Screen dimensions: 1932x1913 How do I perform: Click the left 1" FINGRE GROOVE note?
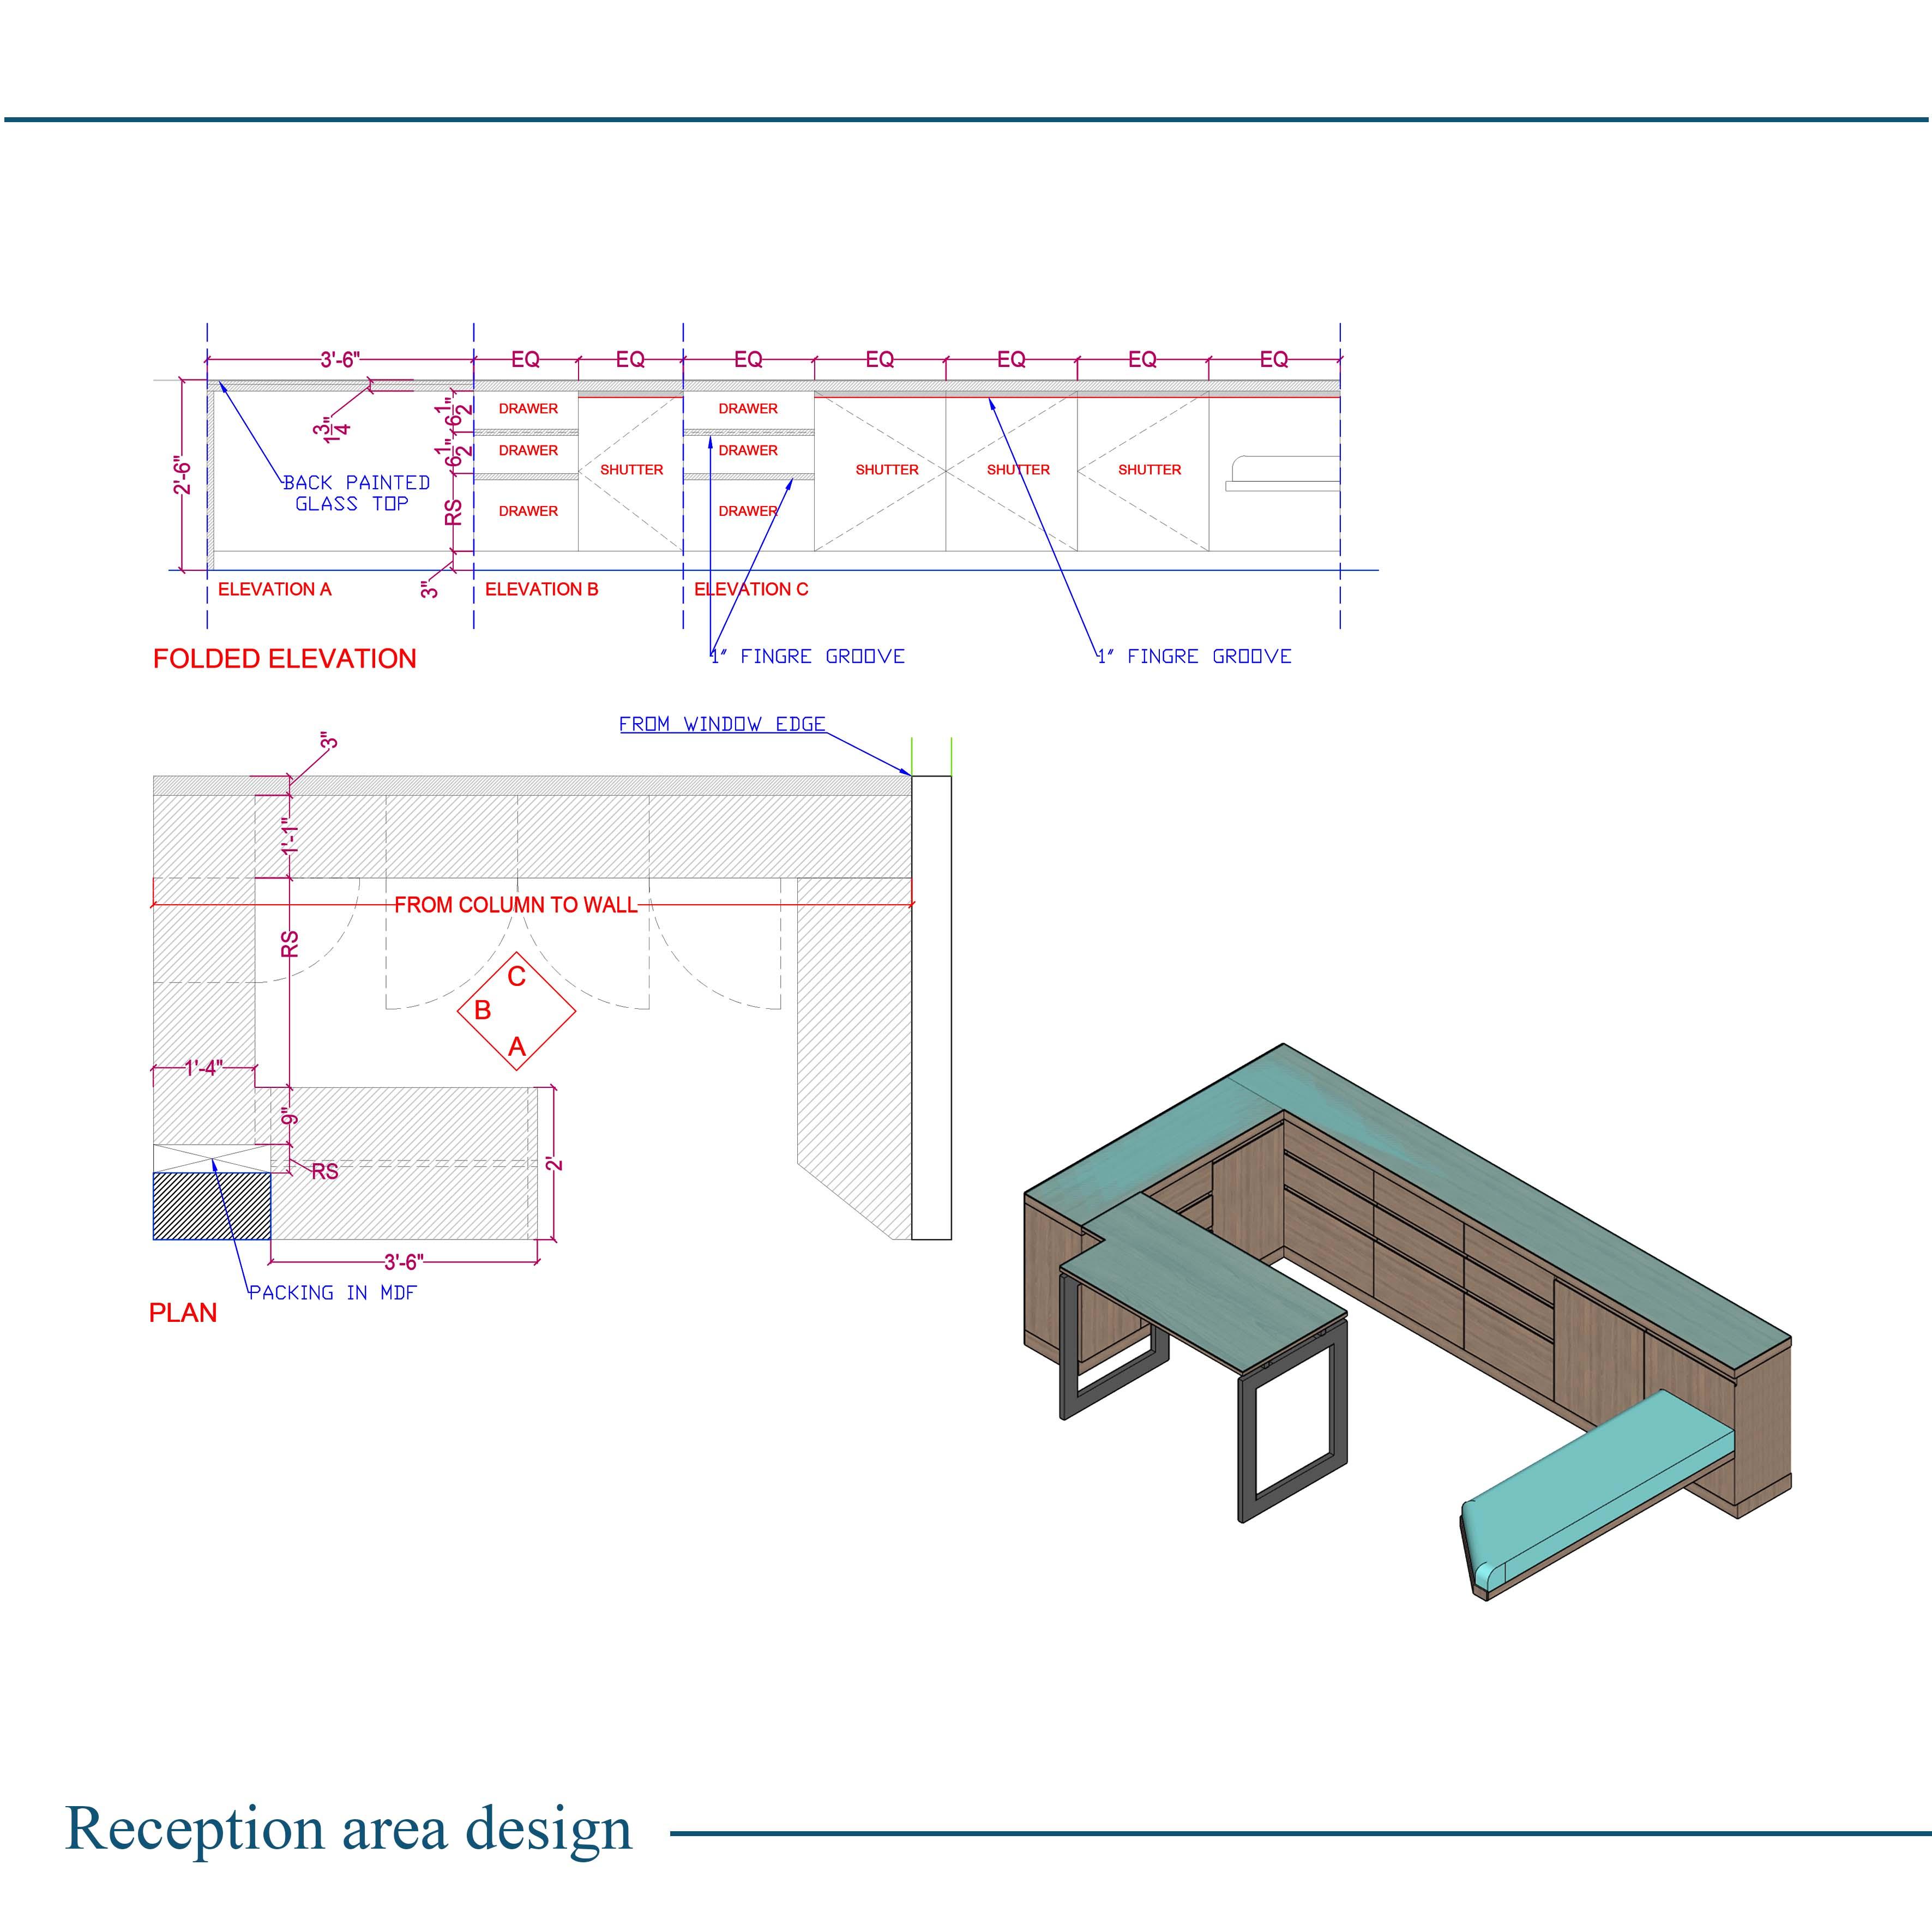pyautogui.click(x=807, y=656)
